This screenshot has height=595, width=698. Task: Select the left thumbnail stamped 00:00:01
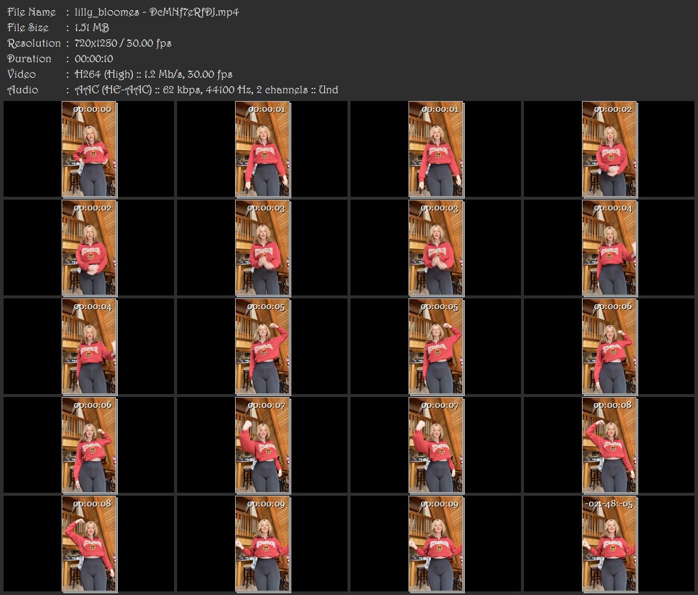(x=263, y=149)
